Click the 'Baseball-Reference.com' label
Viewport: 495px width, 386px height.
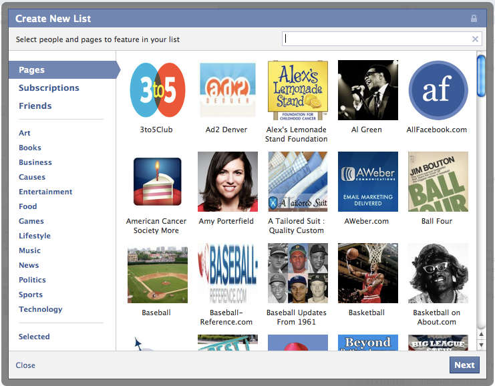[x=226, y=317]
